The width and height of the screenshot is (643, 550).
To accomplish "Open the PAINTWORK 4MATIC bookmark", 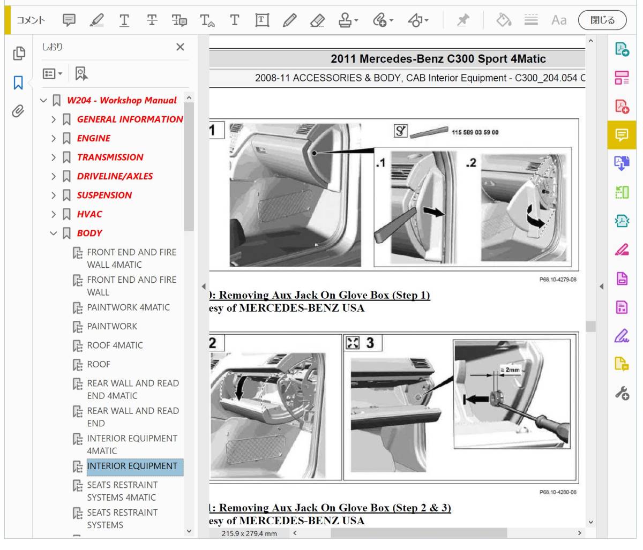I will click(128, 307).
